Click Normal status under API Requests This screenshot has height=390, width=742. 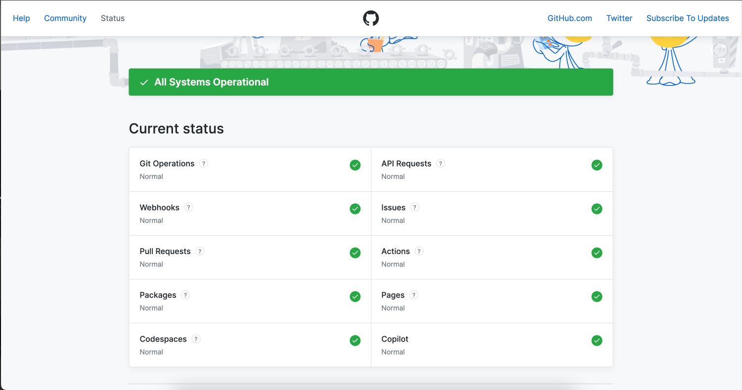coord(393,176)
